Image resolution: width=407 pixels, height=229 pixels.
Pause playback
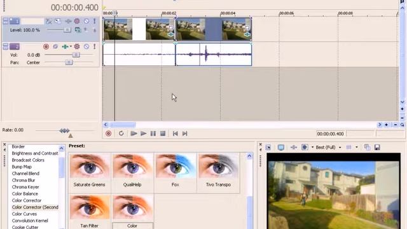pos(153,134)
